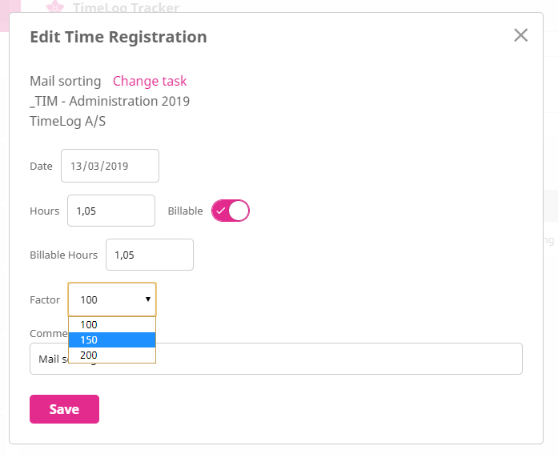558x458 pixels.
Task: Toggle the Billable switch off
Action: point(231,211)
